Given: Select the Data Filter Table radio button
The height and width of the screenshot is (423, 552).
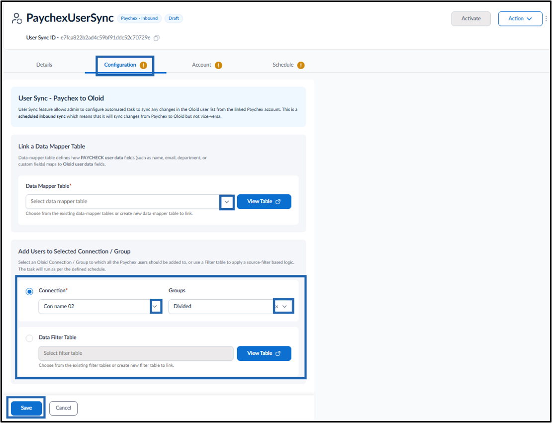Looking at the screenshot, I should [29, 338].
